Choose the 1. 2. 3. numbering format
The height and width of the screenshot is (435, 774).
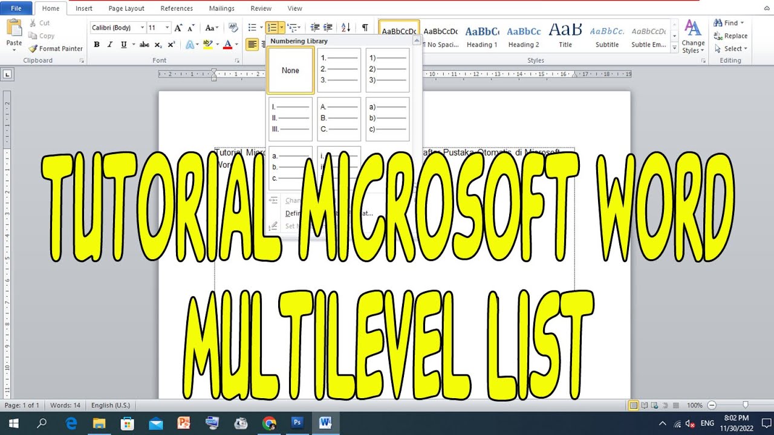pos(339,70)
